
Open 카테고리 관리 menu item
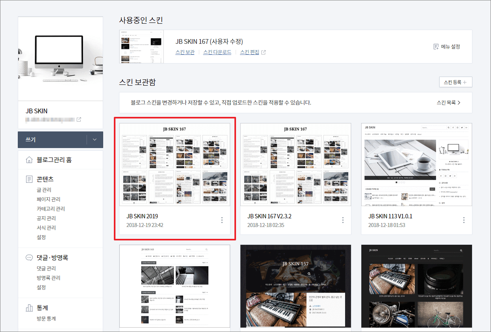[51, 209]
